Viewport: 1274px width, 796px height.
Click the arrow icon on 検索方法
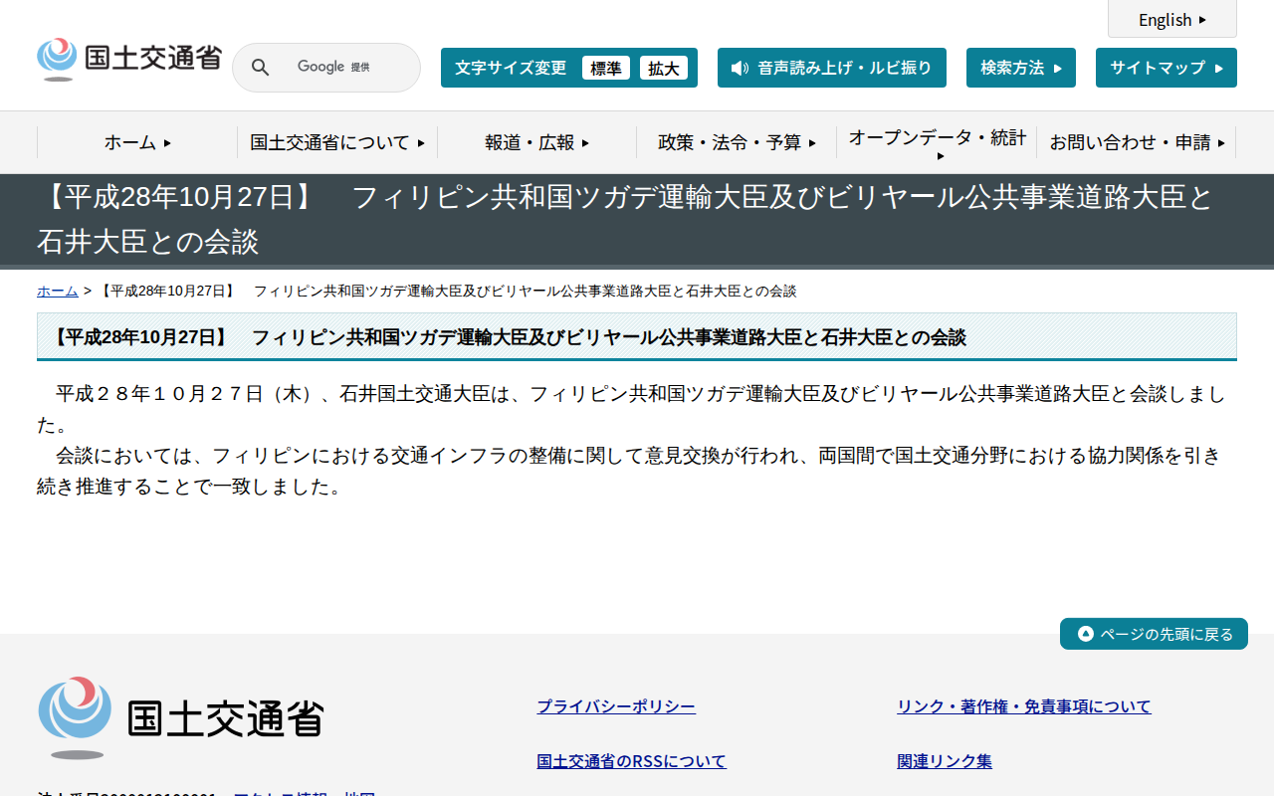point(1059,68)
